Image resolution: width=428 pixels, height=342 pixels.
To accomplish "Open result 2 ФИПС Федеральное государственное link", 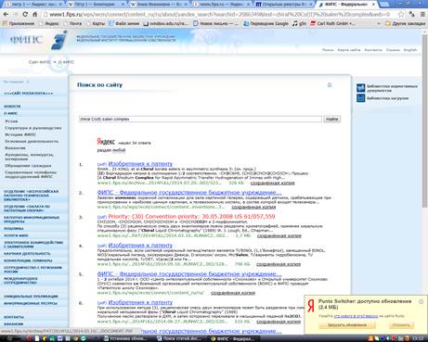I will point(189,193).
